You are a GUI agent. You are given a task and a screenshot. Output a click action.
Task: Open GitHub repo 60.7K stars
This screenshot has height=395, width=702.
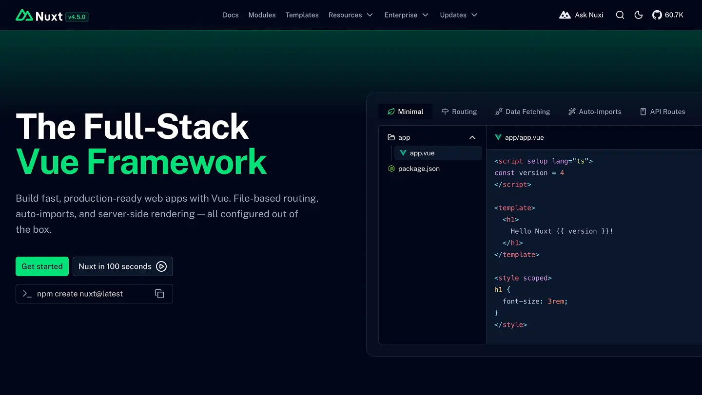click(668, 15)
